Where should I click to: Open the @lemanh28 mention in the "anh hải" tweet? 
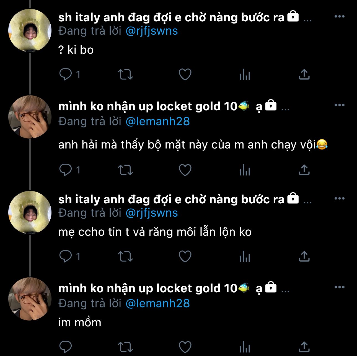[x=158, y=121]
